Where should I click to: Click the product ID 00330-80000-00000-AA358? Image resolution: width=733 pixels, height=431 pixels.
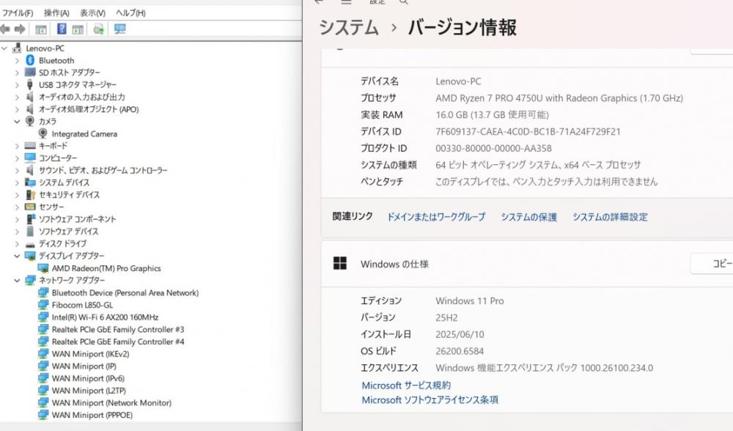pyautogui.click(x=493, y=148)
